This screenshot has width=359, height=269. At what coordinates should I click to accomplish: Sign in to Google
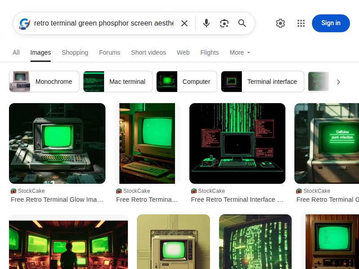point(331,23)
